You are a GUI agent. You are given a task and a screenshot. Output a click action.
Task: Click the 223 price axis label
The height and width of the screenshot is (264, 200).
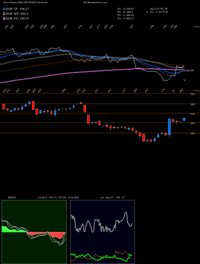192,104
